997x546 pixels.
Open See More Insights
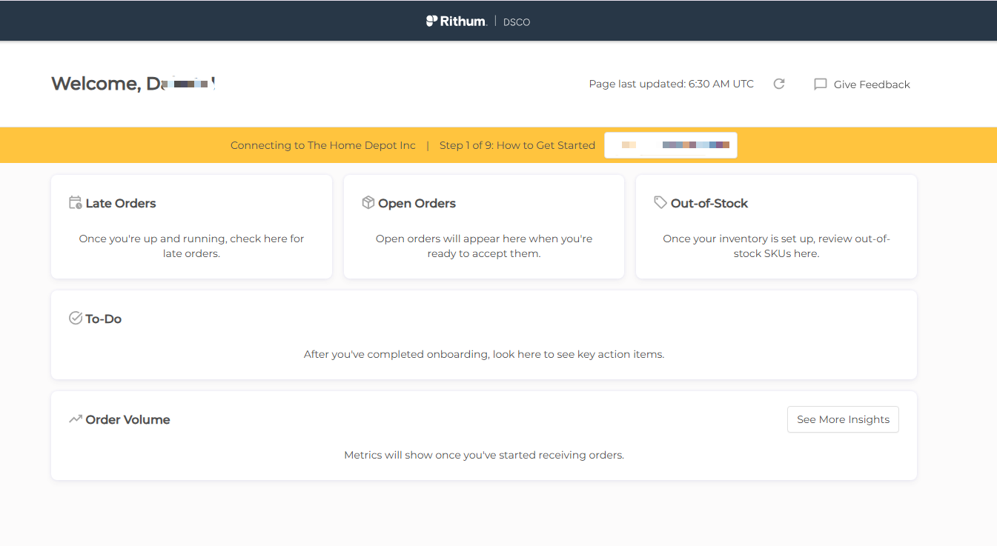click(x=843, y=419)
